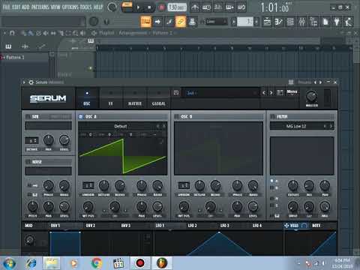Toggle filter routing for oscillator A
Viewport: 360px width, 270px height.
coord(272,181)
